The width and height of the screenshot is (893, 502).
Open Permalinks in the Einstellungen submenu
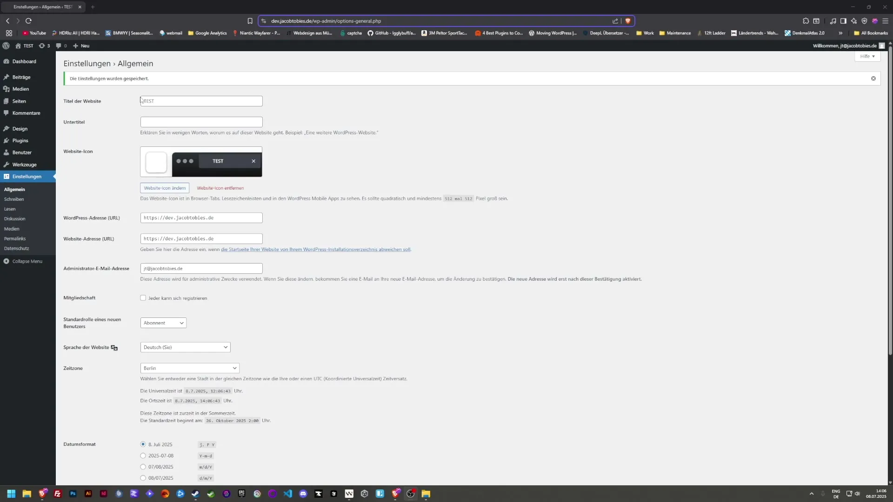point(14,238)
